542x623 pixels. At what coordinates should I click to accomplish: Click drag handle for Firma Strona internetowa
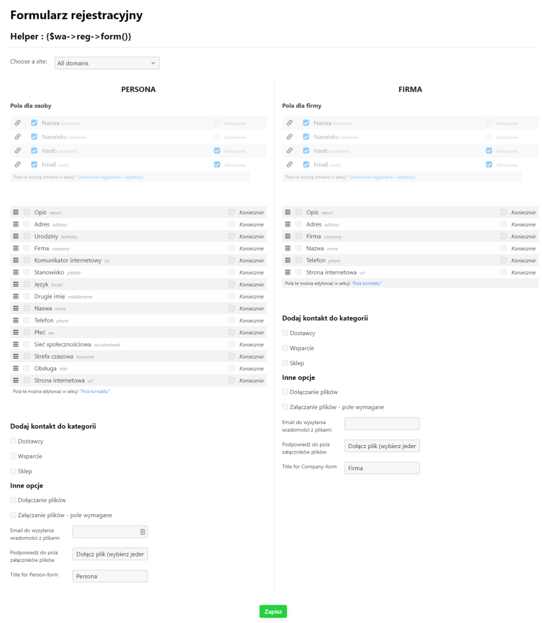click(288, 272)
